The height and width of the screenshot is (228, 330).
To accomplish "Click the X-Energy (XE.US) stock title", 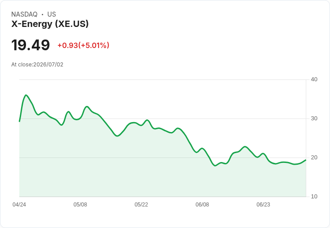I will pos(50,24).
